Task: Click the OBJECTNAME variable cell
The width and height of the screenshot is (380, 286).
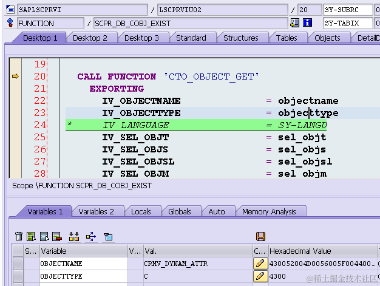Action: click(84, 264)
